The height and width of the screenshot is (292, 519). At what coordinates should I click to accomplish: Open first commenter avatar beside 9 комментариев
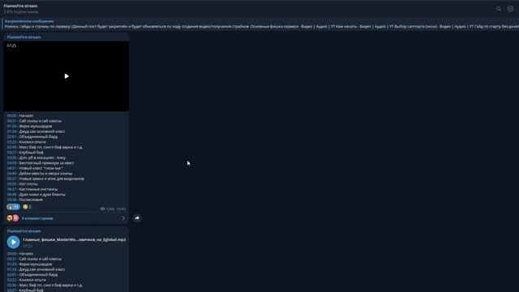(x=10, y=218)
